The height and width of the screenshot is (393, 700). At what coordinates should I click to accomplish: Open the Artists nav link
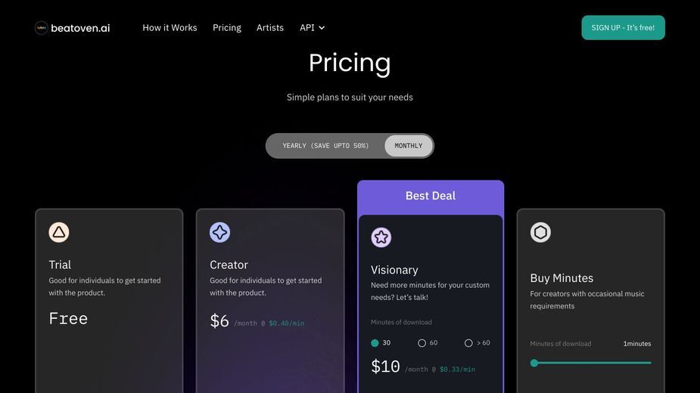click(x=270, y=28)
